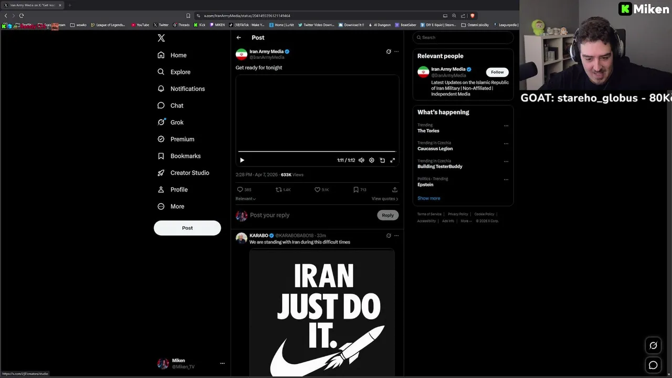
Task: Open Creator Studio in the sidebar
Action: pyautogui.click(x=183, y=173)
